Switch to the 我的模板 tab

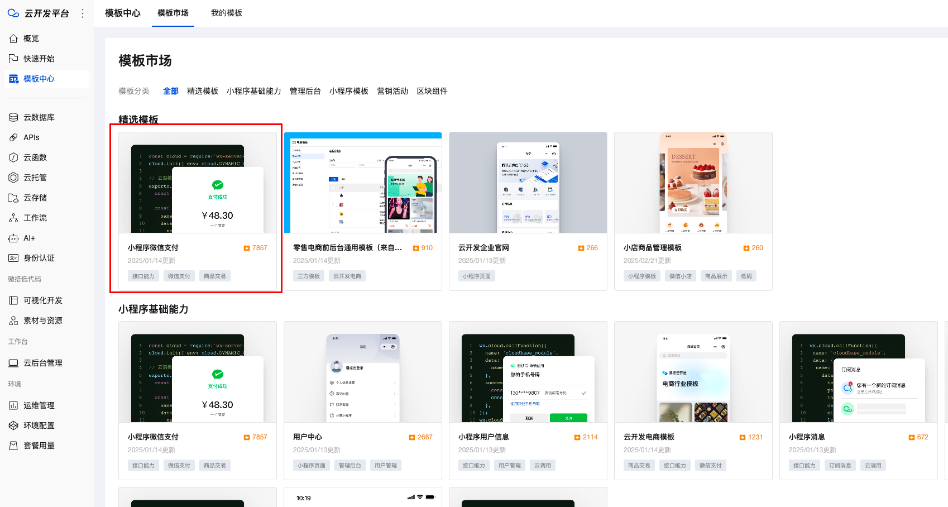(227, 13)
